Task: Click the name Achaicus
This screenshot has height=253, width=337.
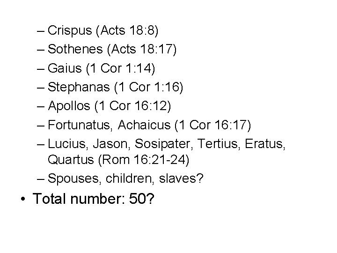Action: click(x=144, y=125)
